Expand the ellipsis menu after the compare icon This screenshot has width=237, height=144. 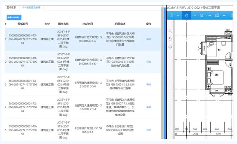[x=224, y=15]
